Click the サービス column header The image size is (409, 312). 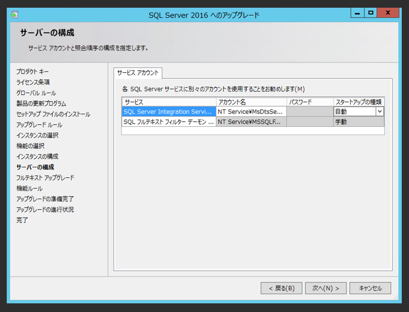169,102
